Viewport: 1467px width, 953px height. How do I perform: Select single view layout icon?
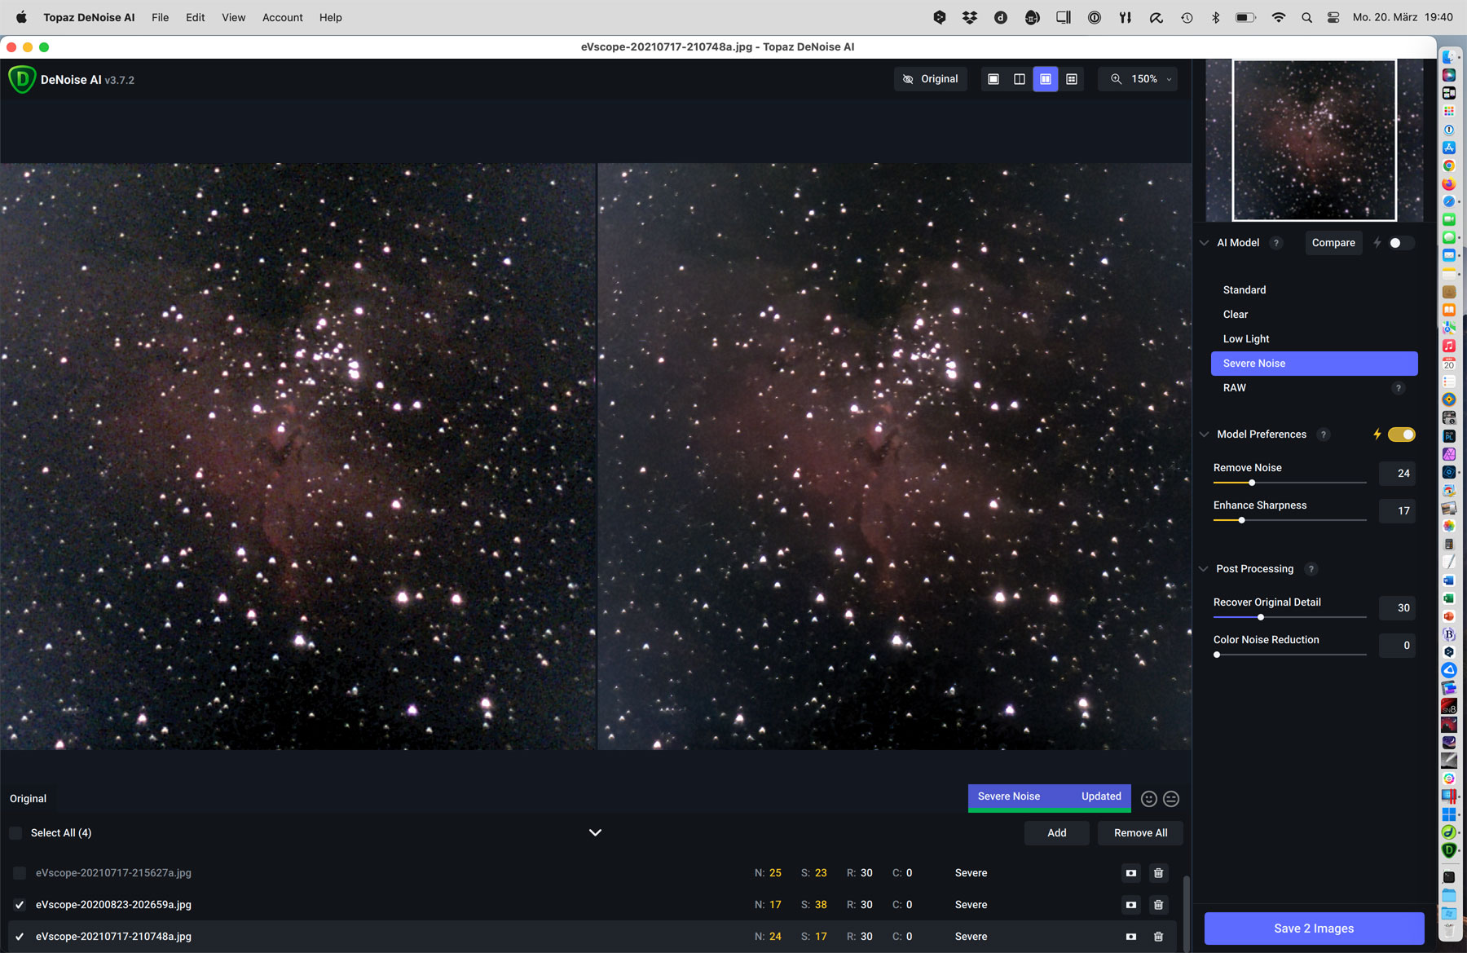993,79
